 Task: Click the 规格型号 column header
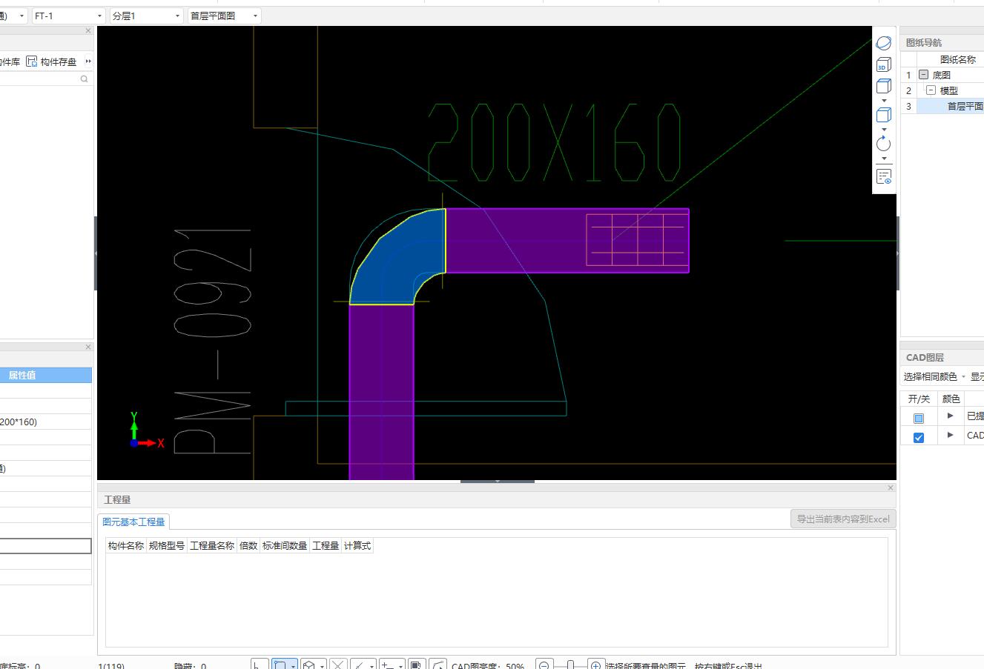[167, 546]
